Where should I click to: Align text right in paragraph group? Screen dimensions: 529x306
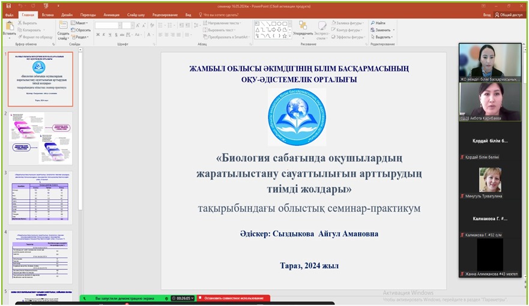172,35
